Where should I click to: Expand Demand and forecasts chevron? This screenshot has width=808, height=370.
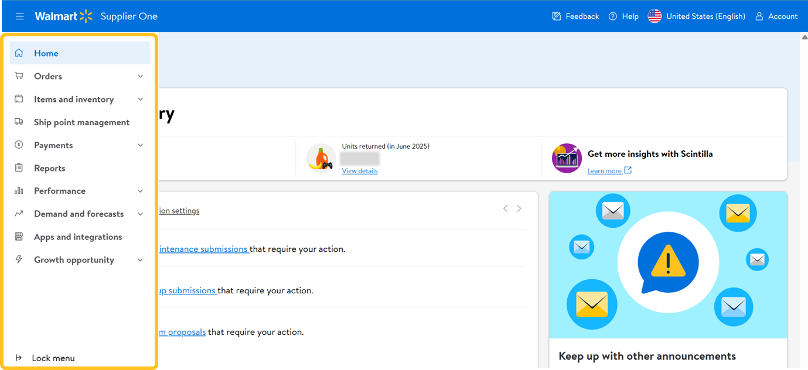pyautogui.click(x=140, y=214)
